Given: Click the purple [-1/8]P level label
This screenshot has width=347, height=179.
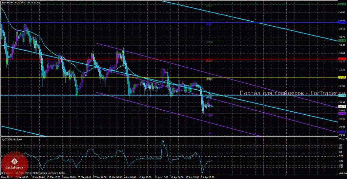Looking at the screenshot, I should (209, 115).
